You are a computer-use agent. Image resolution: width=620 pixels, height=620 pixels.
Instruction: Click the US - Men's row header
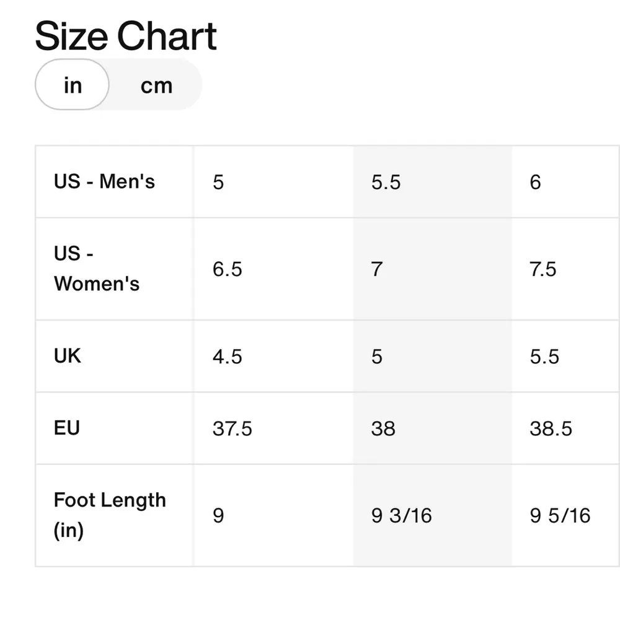tap(104, 182)
